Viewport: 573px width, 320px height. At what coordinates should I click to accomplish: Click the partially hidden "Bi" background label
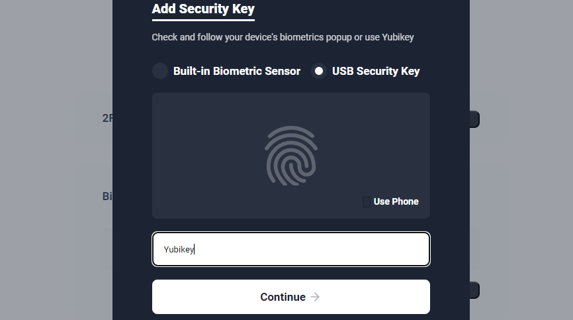coord(107,197)
